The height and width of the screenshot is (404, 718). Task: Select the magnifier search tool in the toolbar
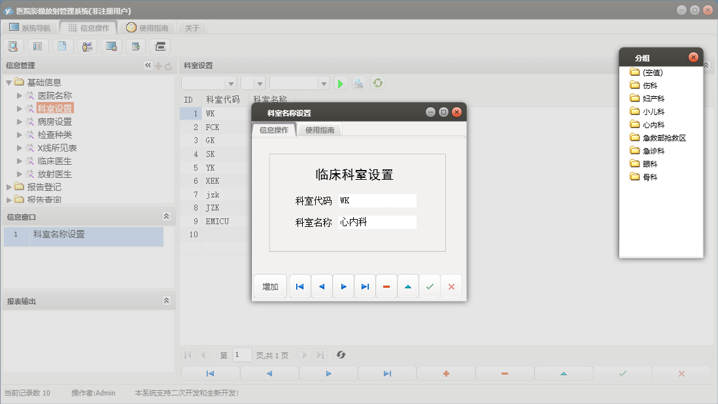click(13, 46)
